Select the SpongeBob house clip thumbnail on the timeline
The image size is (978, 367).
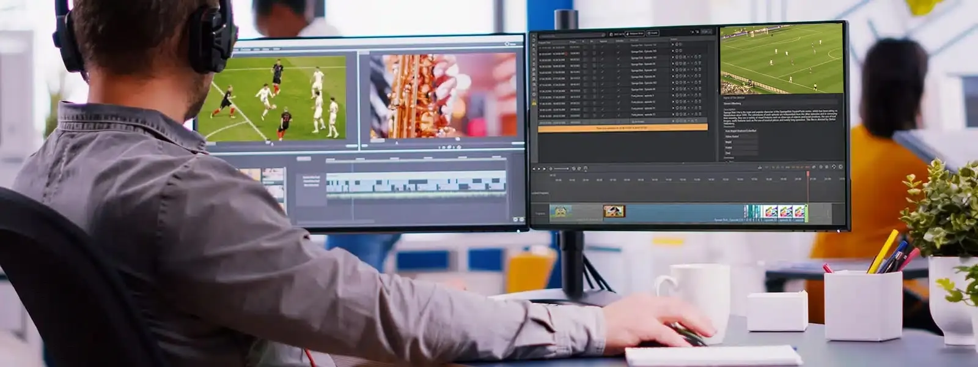(561, 212)
